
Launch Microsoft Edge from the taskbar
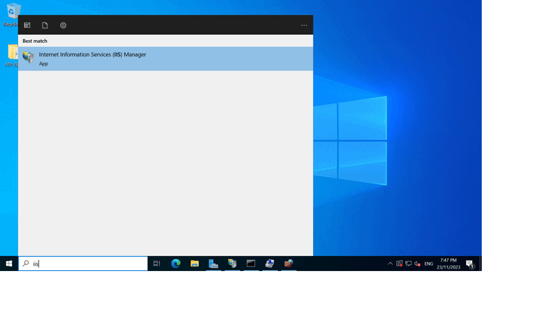point(176,264)
